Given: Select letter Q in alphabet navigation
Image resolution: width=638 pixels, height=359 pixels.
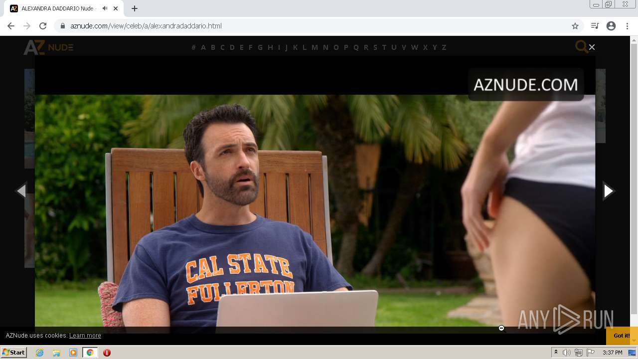Looking at the screenshot, I should [x=356, y=47].
